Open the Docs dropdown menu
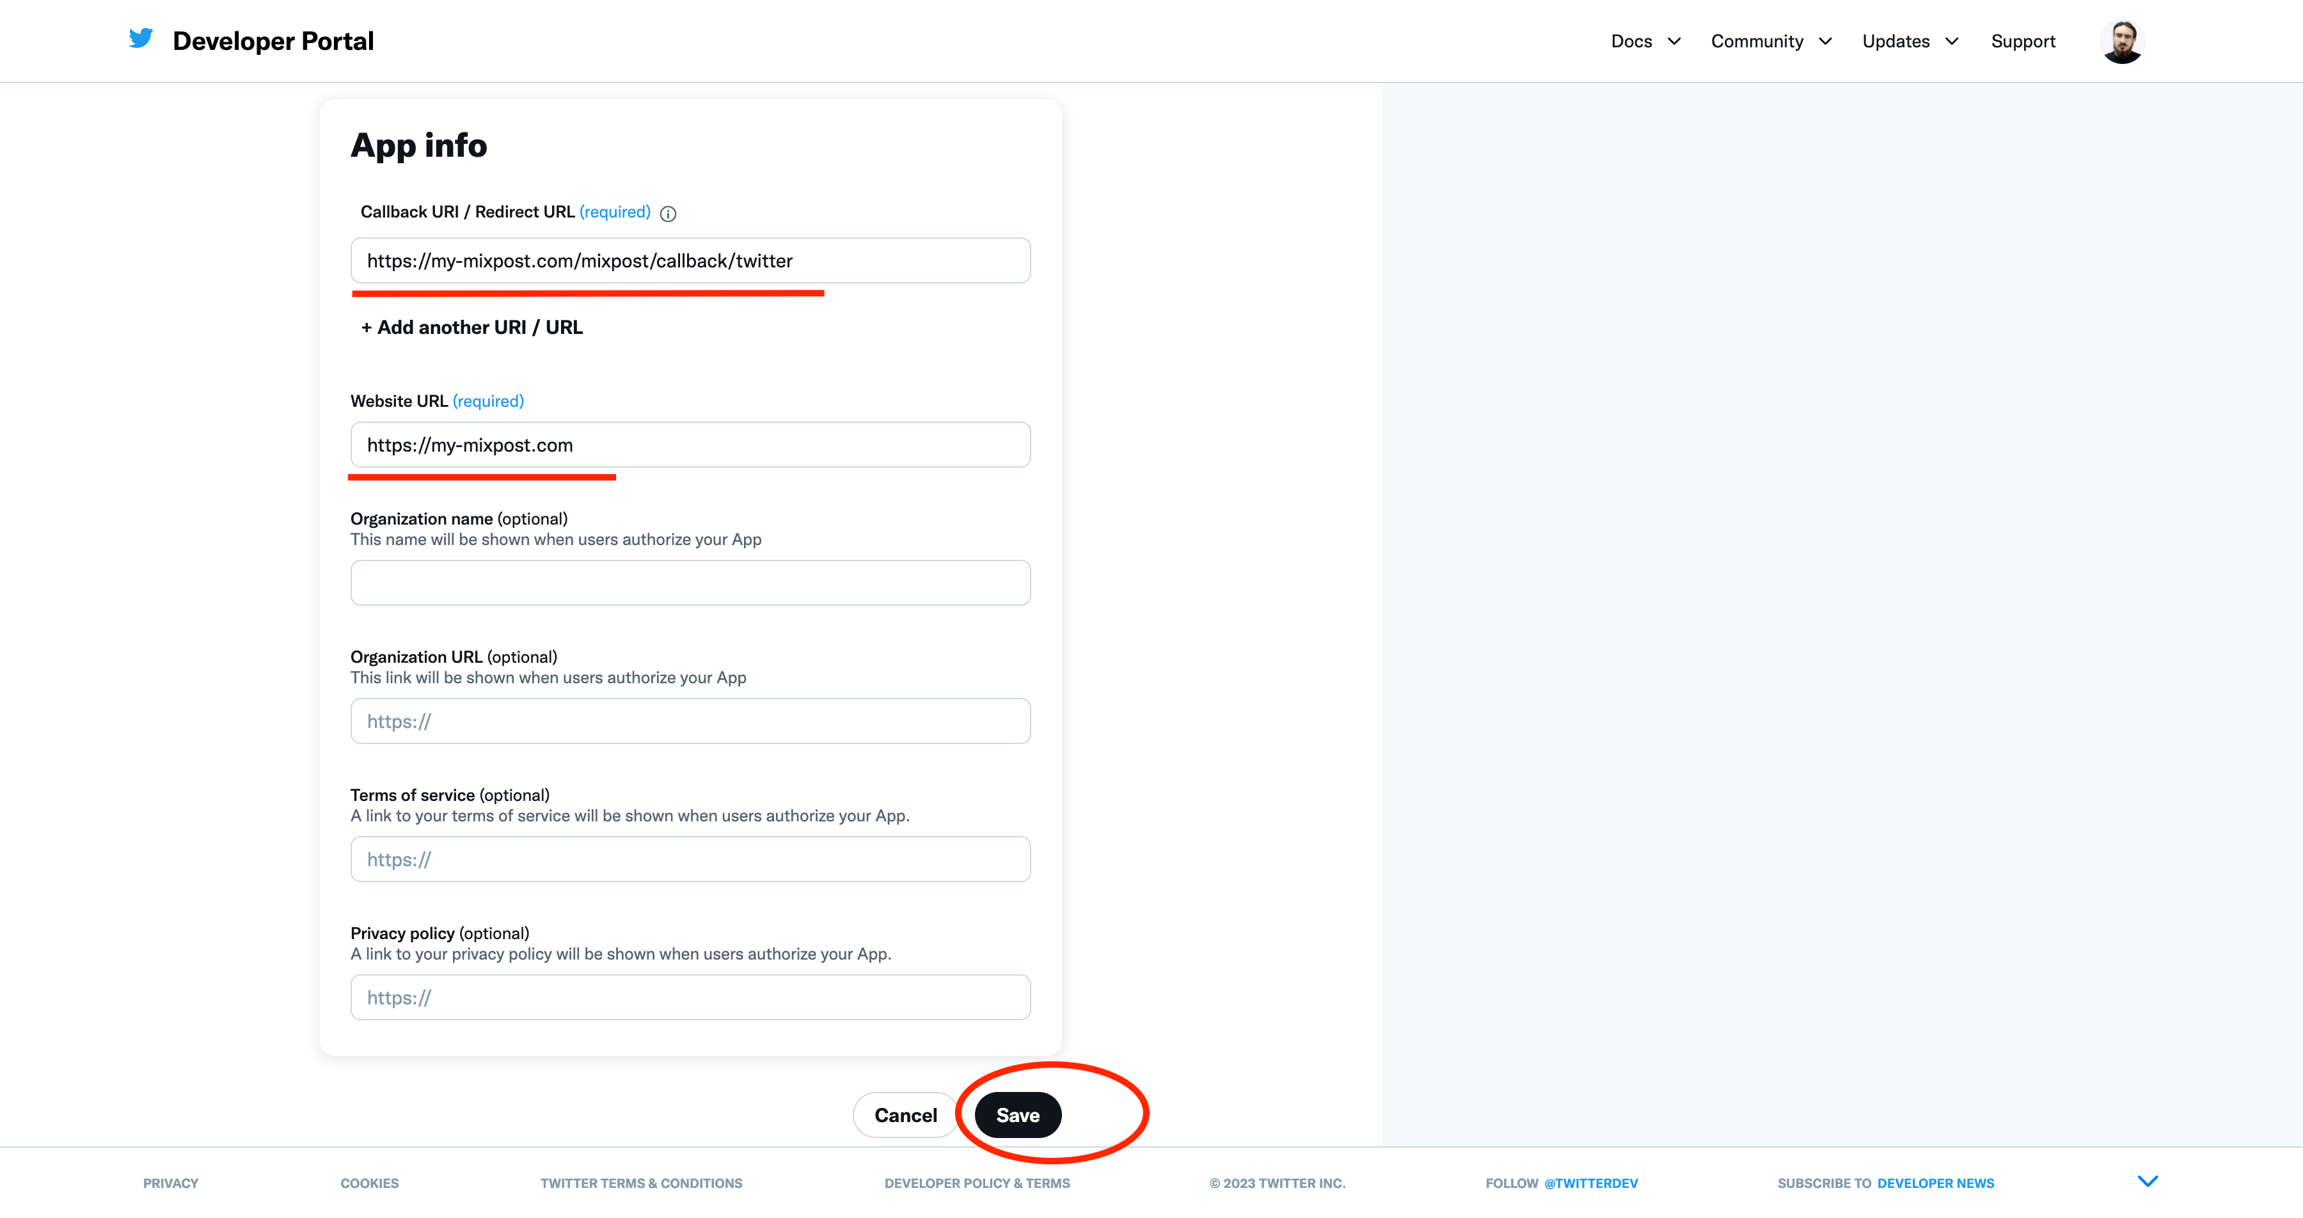 pos(1645,41)
